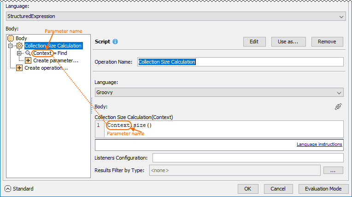Click the panel splitter handle dots
The height and width of the screenshot is (197, 352).
pyautogui.click(x=92, y=106)
